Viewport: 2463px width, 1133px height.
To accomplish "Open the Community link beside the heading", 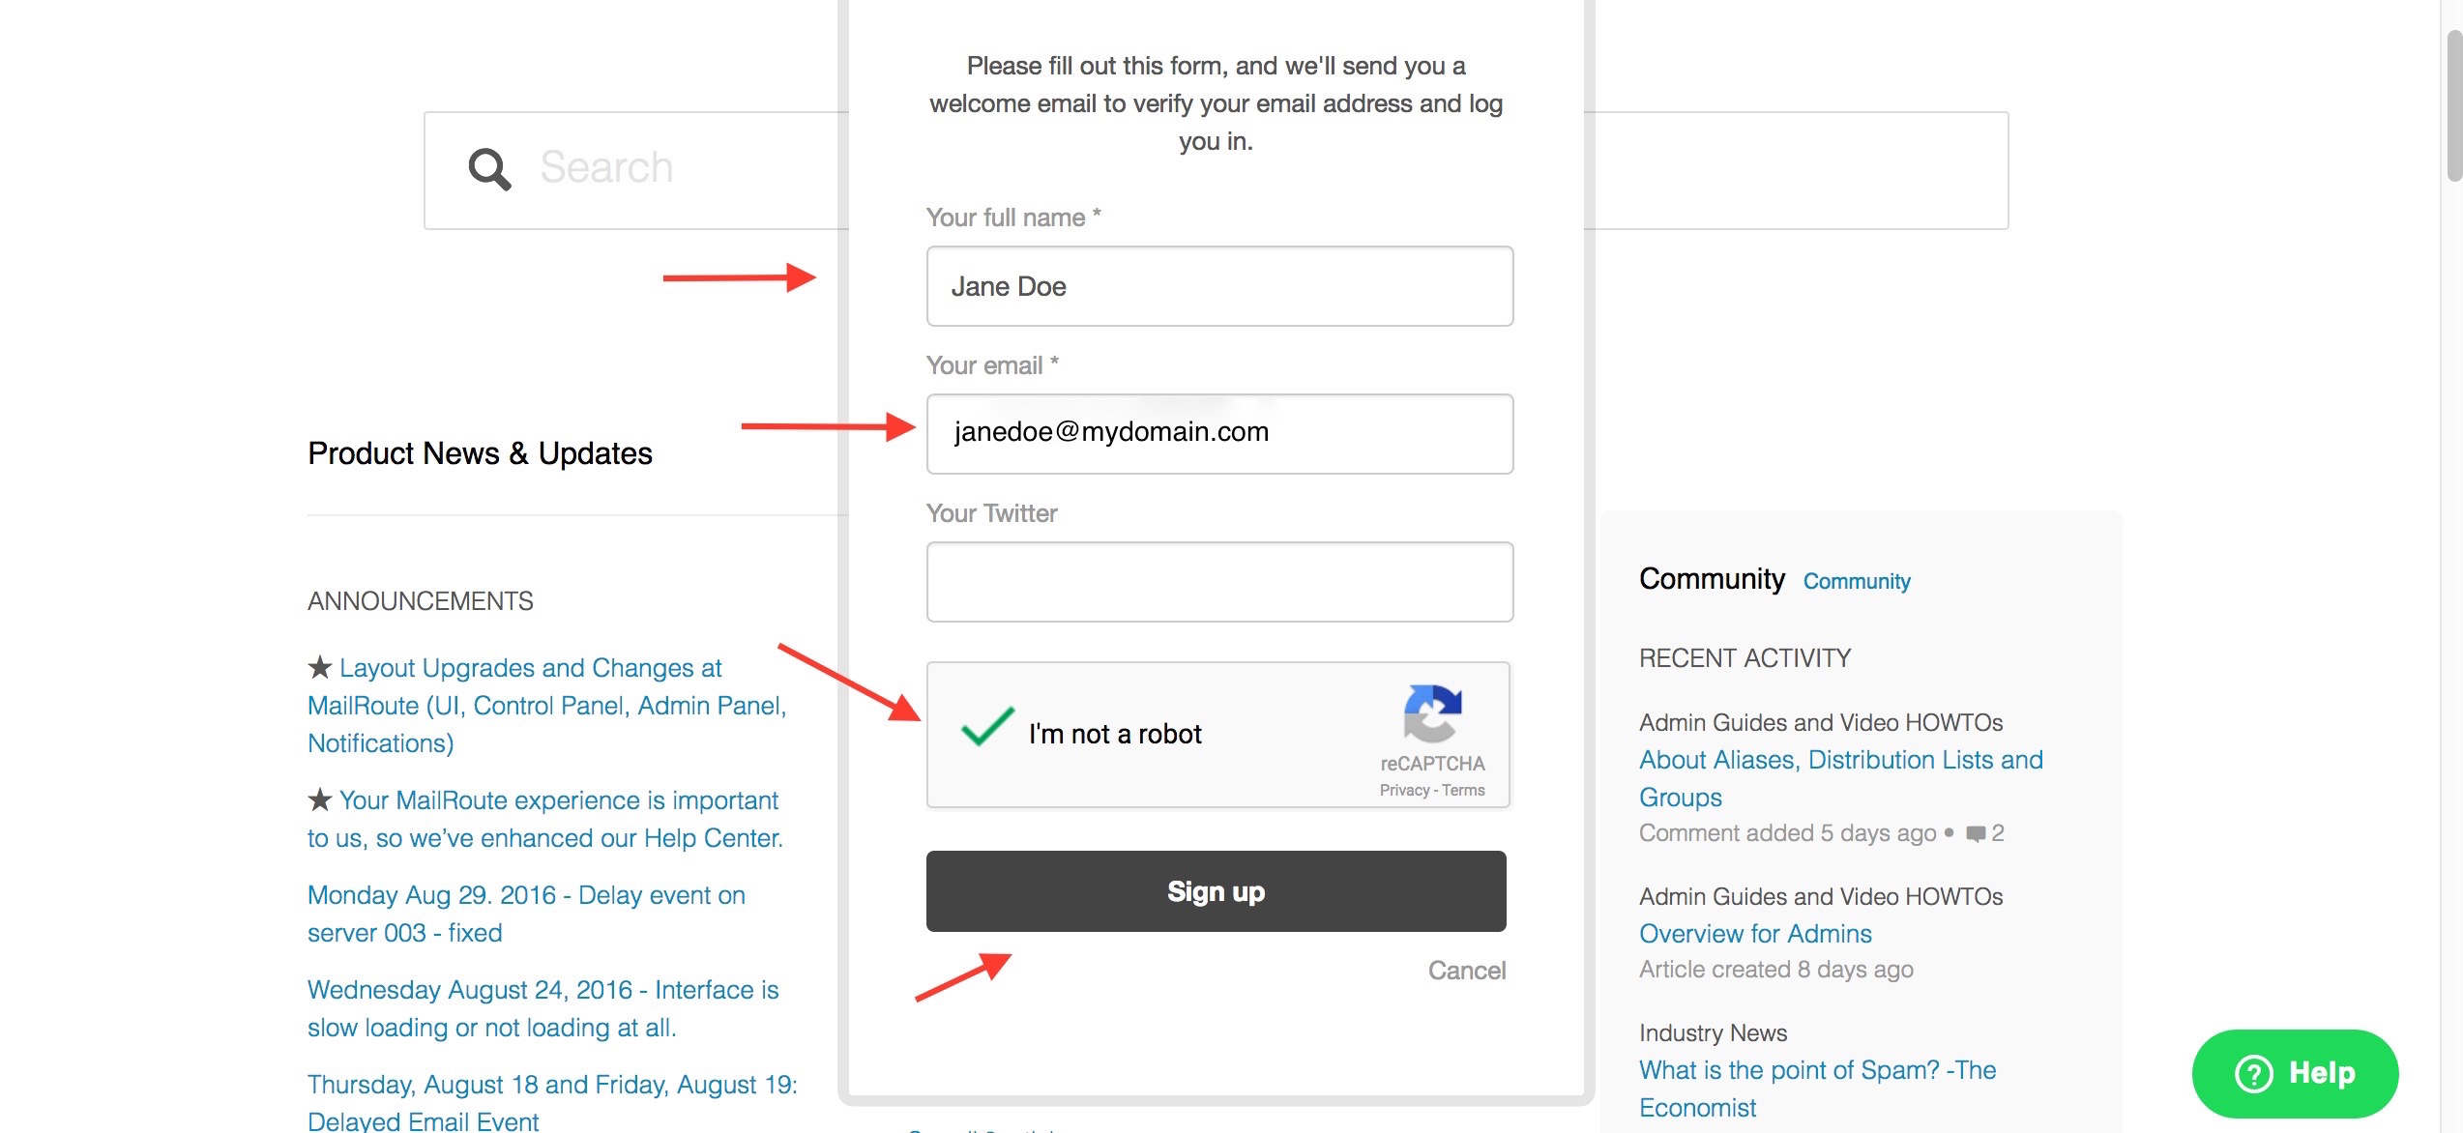I will (1857, 581).
